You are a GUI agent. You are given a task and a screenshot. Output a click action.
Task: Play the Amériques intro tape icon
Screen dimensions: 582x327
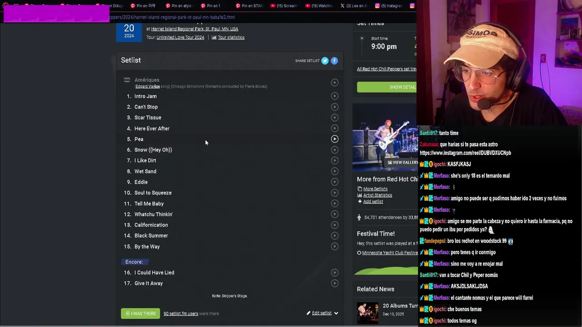(x=335, y=83)
